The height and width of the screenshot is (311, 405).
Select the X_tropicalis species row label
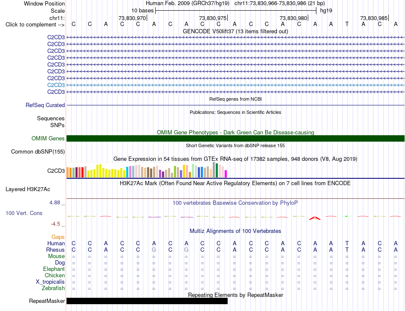(x=50, y=282)
